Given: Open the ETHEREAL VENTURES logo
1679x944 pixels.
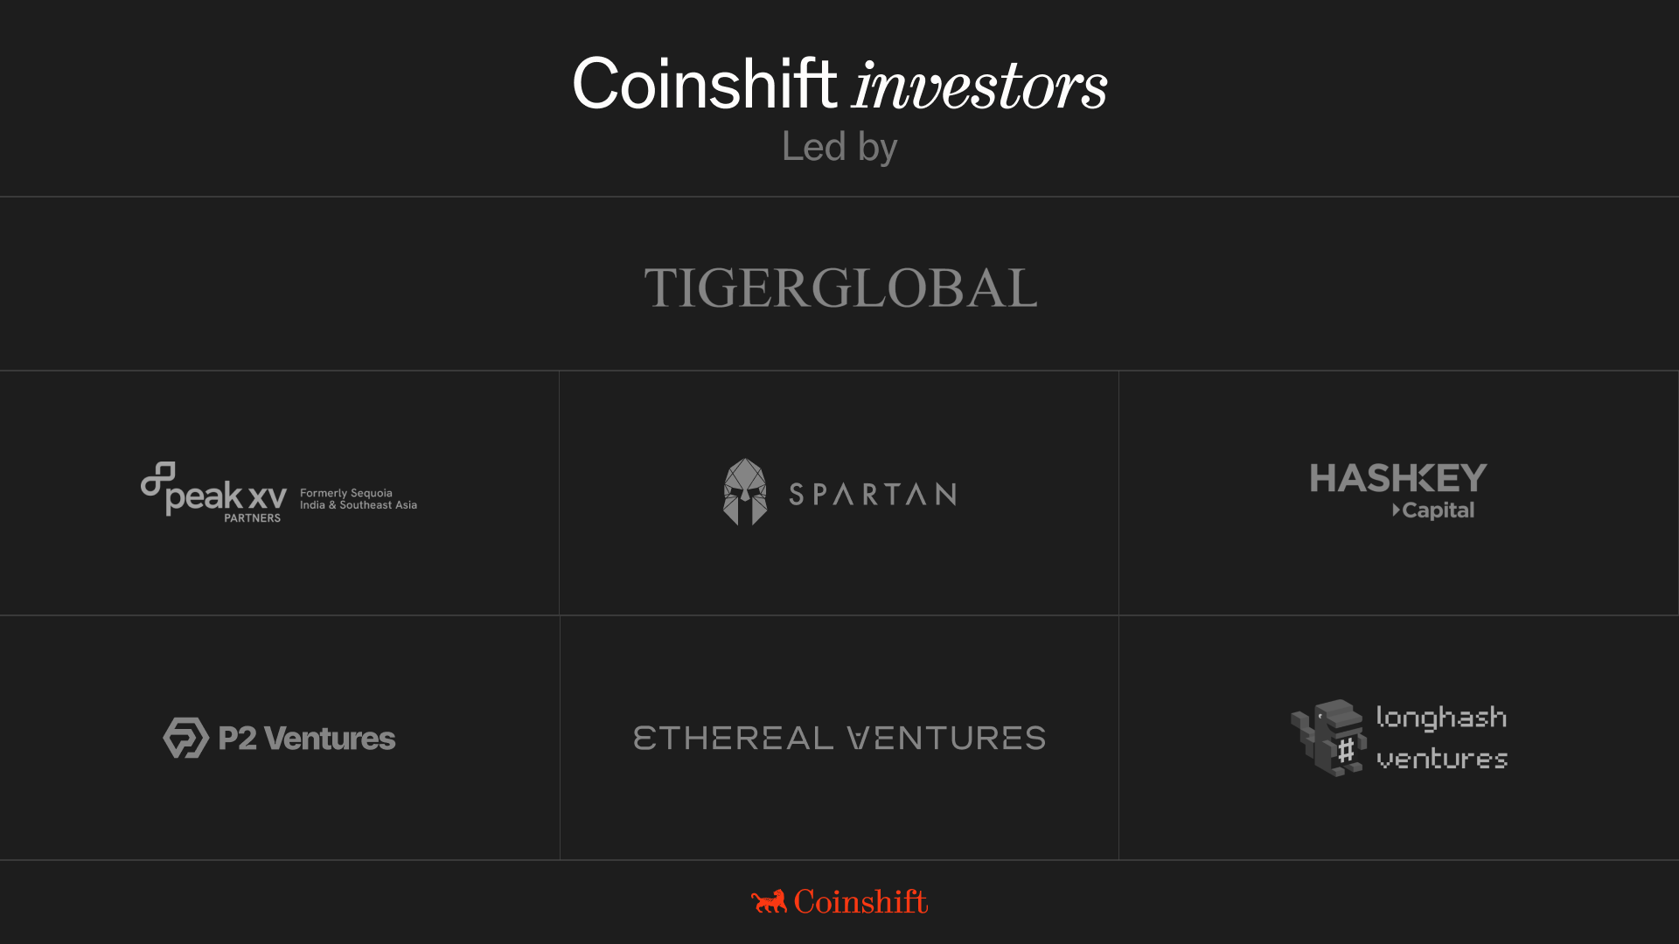Looking at the screenshot, I should 839,739.
